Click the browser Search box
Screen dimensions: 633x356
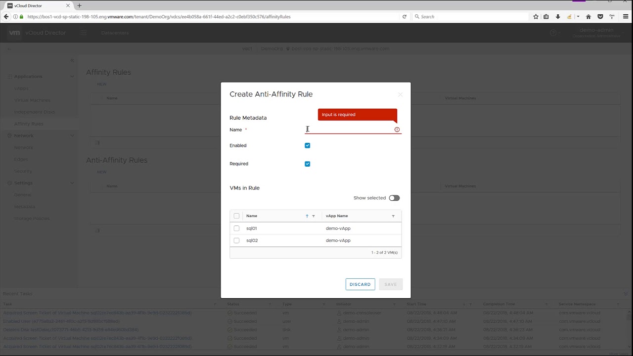tap(470, 16)
